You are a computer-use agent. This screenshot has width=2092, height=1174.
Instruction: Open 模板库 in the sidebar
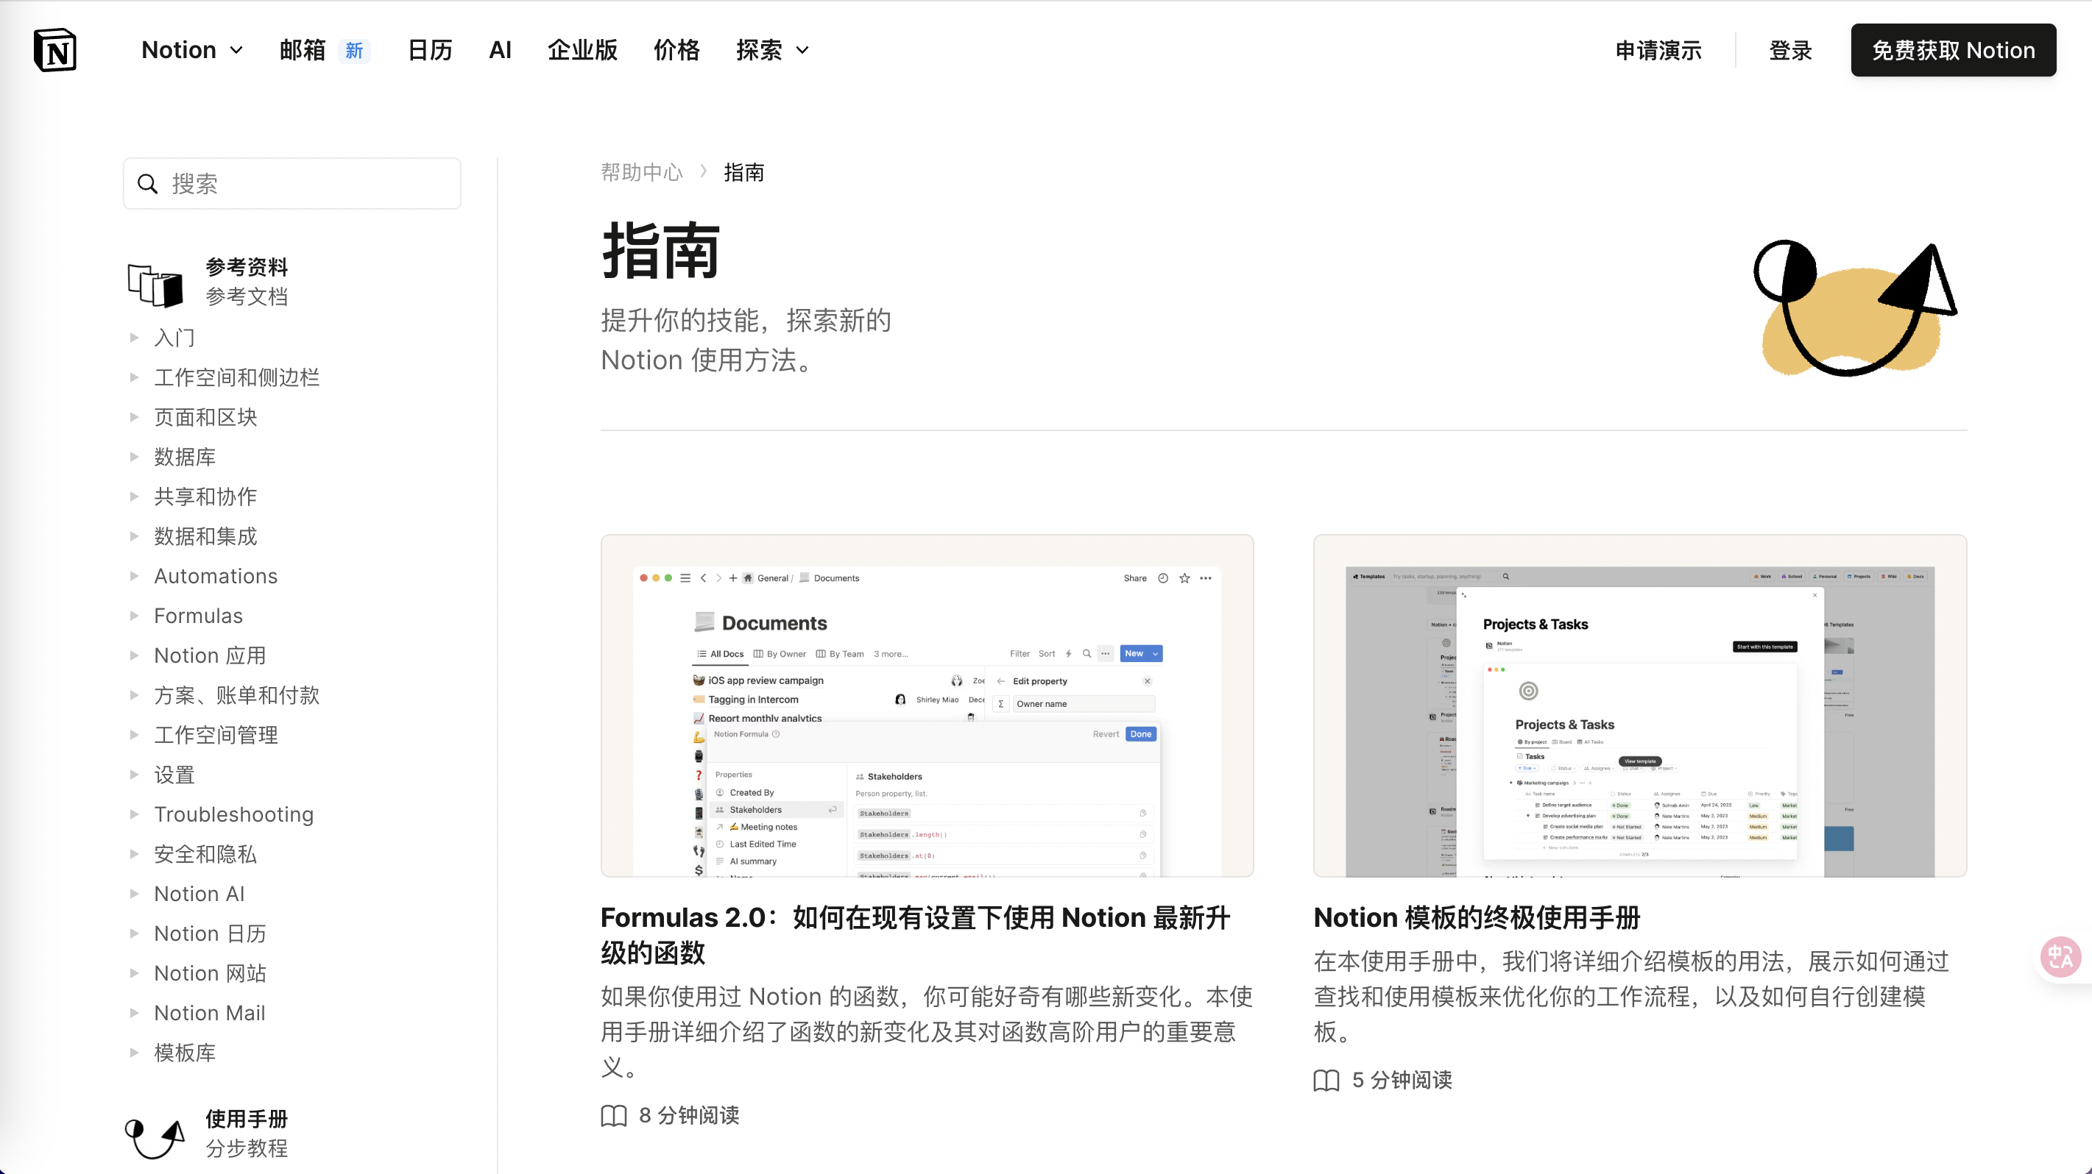coord(184,1053)
